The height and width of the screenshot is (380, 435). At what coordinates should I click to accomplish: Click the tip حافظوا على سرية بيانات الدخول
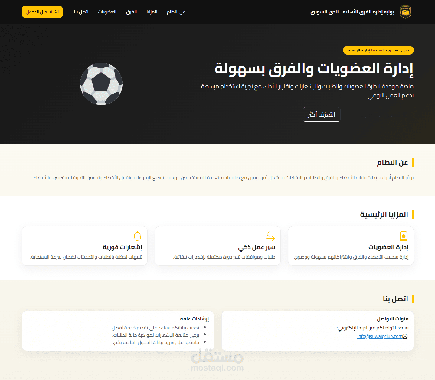156,342
